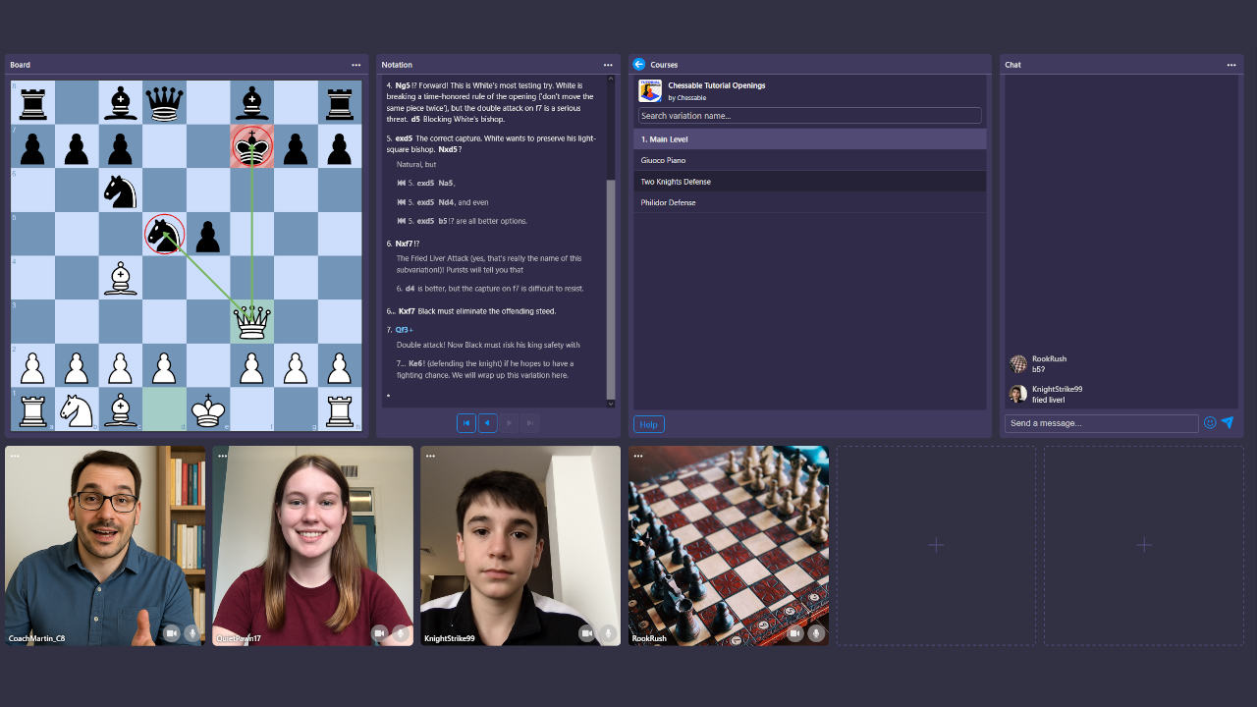Open the emoji picker in chat

click(1210, 423)
